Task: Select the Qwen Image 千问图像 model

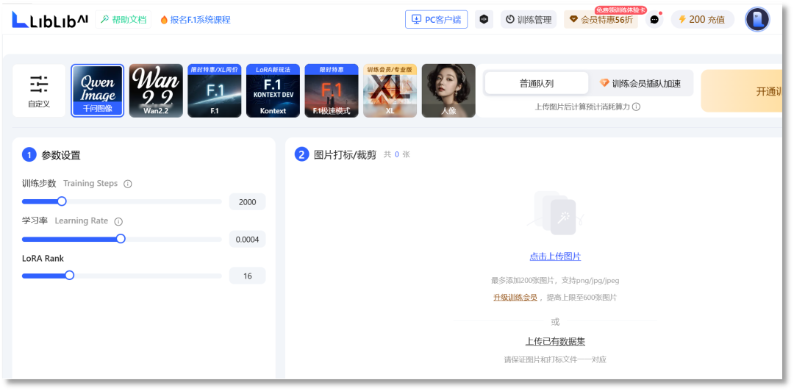Action: 98,90
